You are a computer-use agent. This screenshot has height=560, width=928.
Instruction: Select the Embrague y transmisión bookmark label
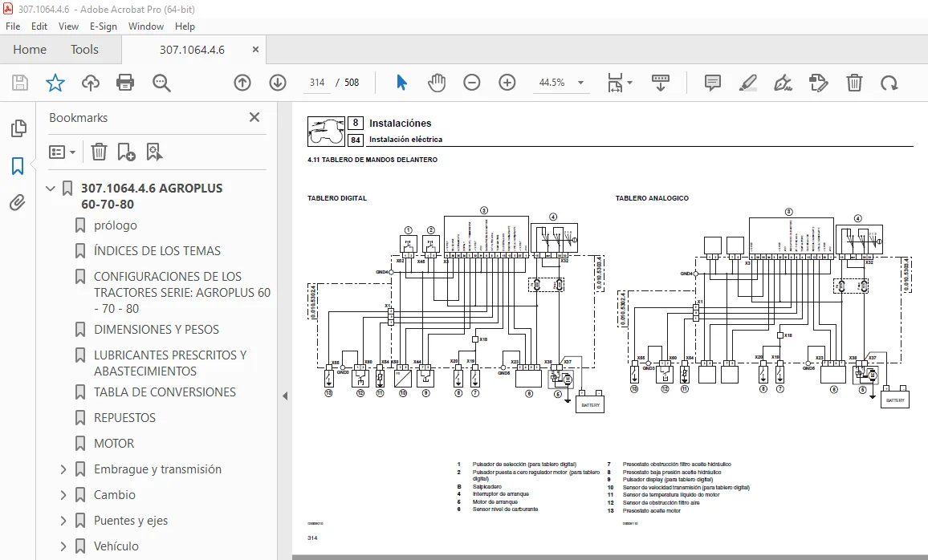(157, 469)
